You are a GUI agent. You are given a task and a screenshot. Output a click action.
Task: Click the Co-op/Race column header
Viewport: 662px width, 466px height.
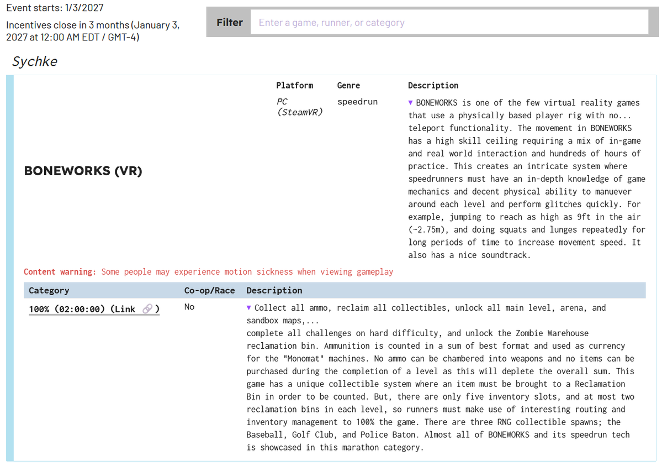coord(209,291)
